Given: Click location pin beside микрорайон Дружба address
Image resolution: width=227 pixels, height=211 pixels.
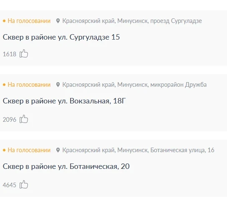Looking at the screenshot, I should pyautogui.click(x=58, y=85).
